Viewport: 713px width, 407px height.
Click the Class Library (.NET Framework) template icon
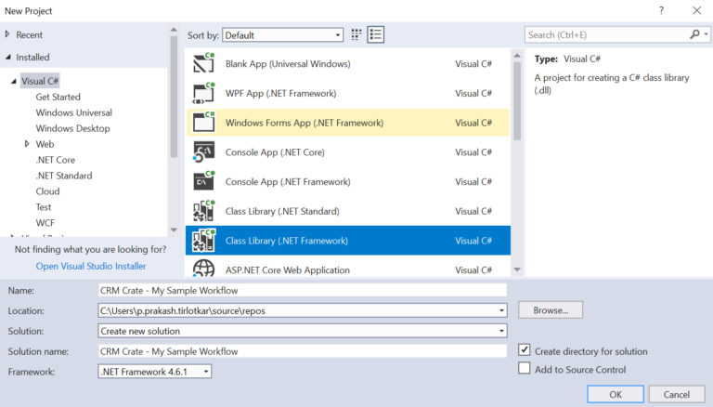coord(203,241)
